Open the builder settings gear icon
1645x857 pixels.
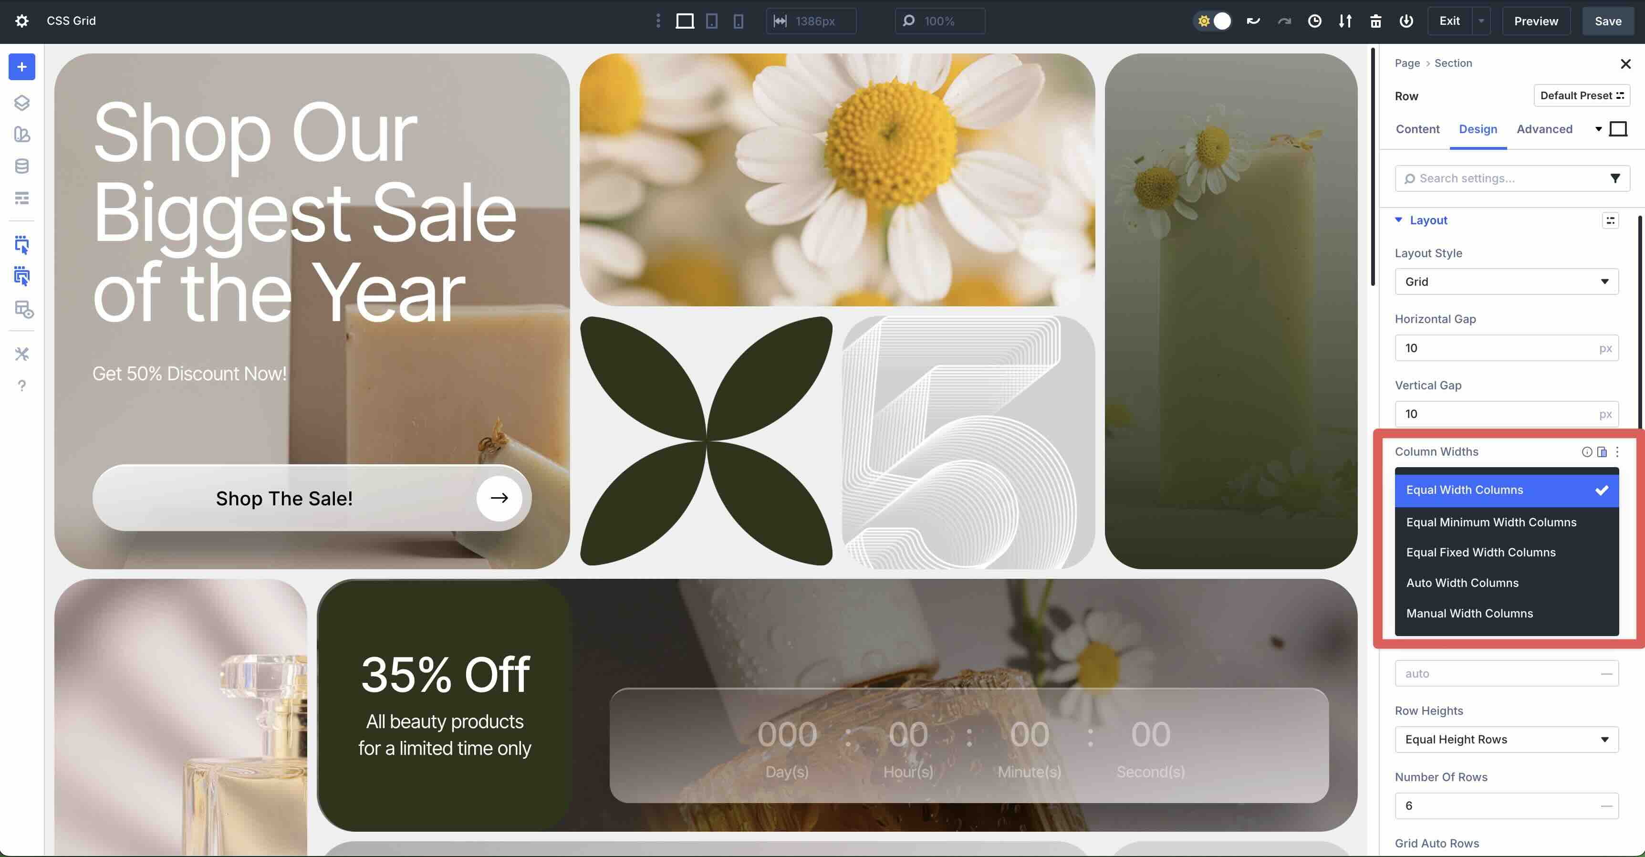[22, 21]
